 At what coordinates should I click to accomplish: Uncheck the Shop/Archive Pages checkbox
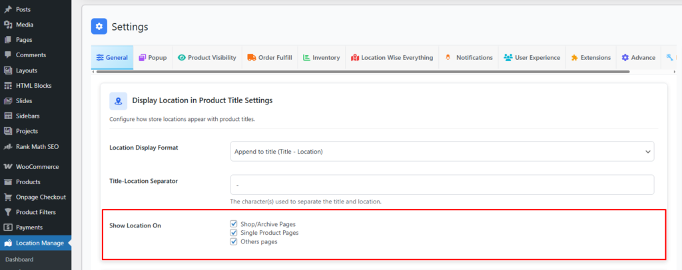233,224
